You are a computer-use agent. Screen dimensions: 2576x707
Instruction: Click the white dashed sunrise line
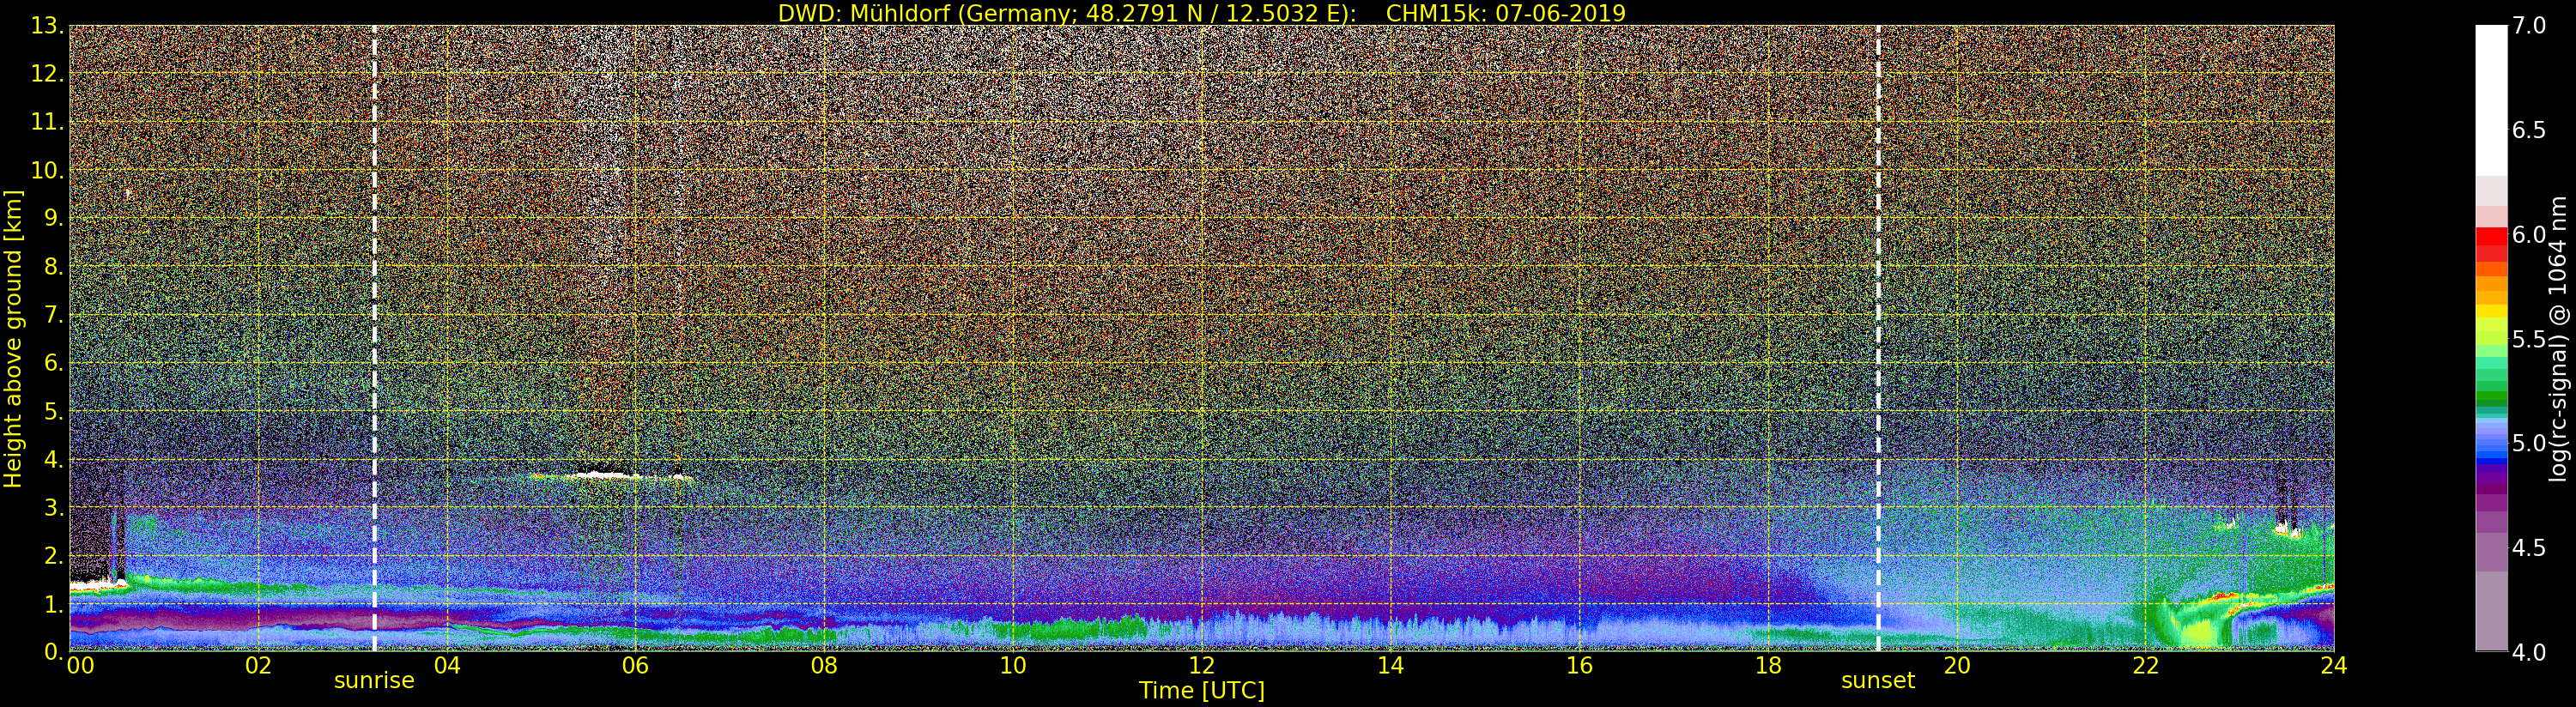point(374,339)
